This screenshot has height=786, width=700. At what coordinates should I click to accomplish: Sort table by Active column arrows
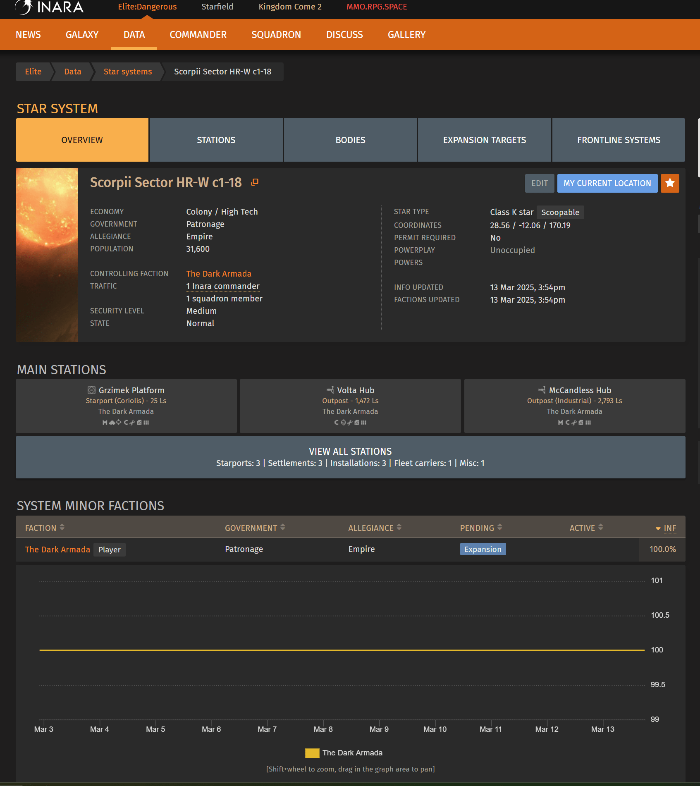point(600,527)
